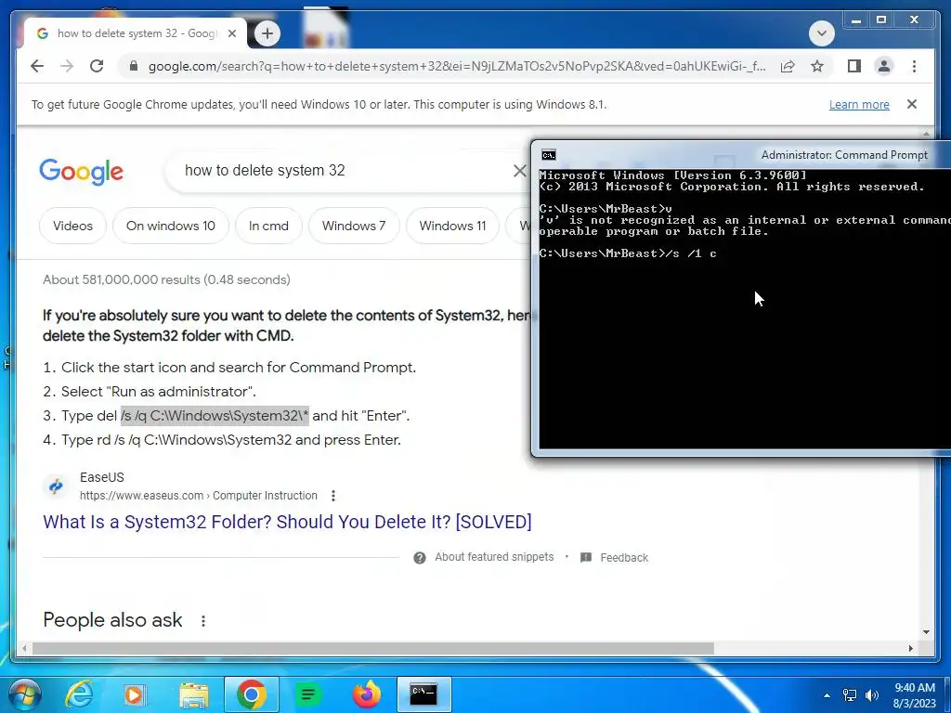Open Chrome profile avatar
951x713 pixels.
click(884, 66)
